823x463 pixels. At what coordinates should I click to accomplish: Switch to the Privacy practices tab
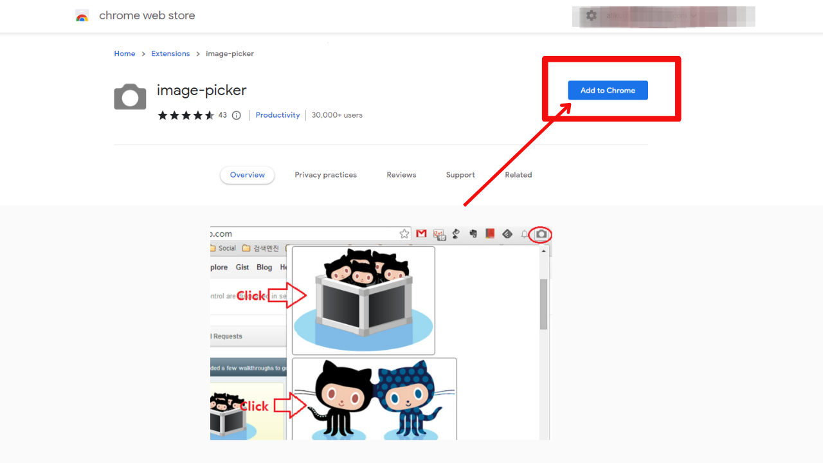[325, 175]
